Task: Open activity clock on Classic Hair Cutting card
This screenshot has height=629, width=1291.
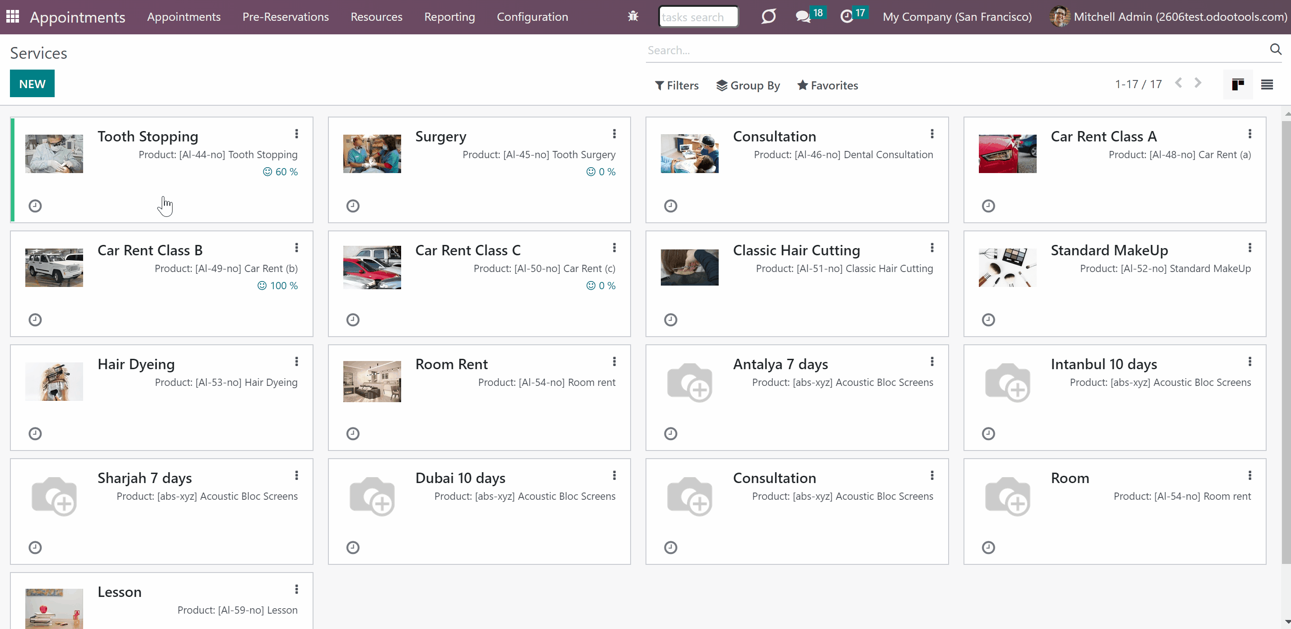Action: click(670, 319)
